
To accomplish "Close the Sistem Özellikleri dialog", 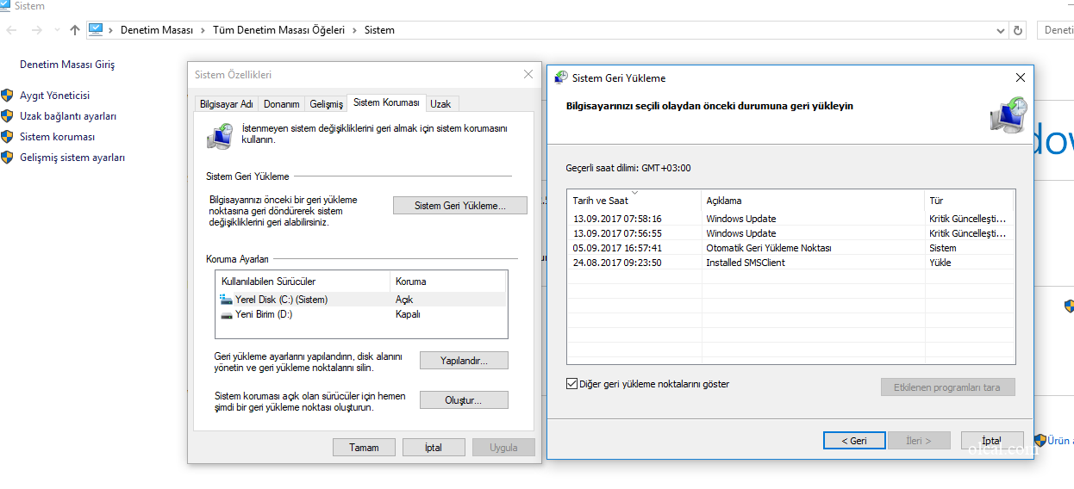I will point(528,75).
